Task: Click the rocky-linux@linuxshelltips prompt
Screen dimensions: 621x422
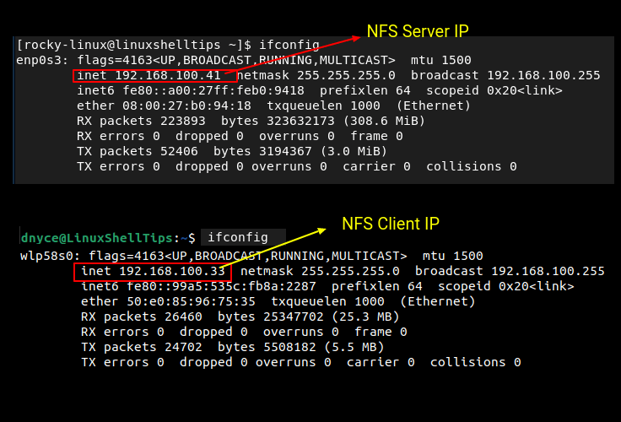Action: pos(134,46)
